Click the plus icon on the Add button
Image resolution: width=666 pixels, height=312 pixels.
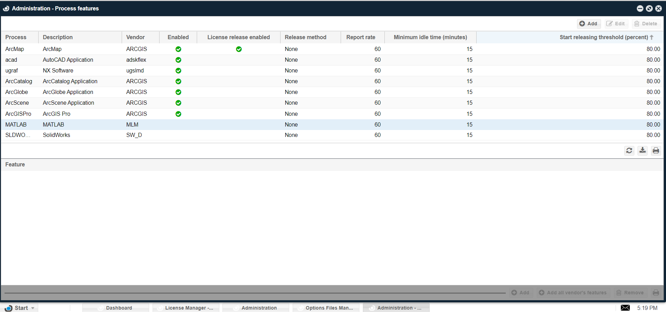tap(582, 24)
